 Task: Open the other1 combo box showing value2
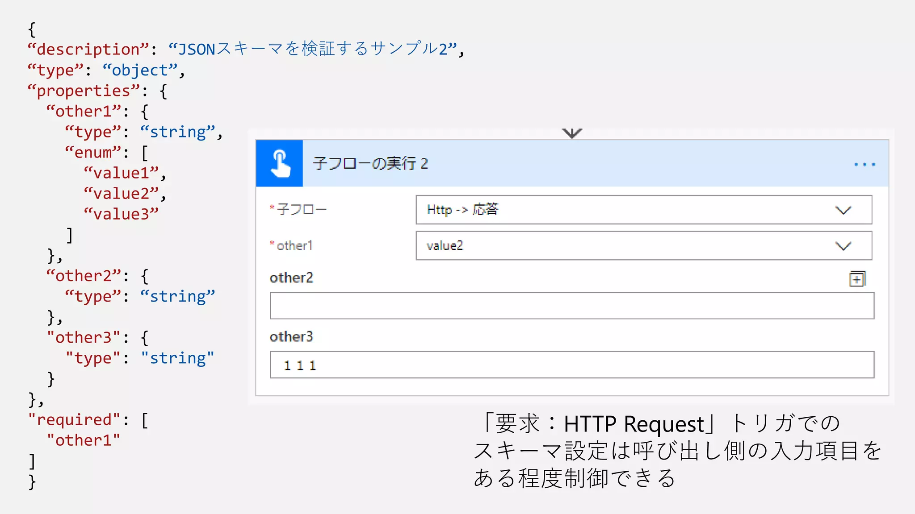tap(644, 245)
